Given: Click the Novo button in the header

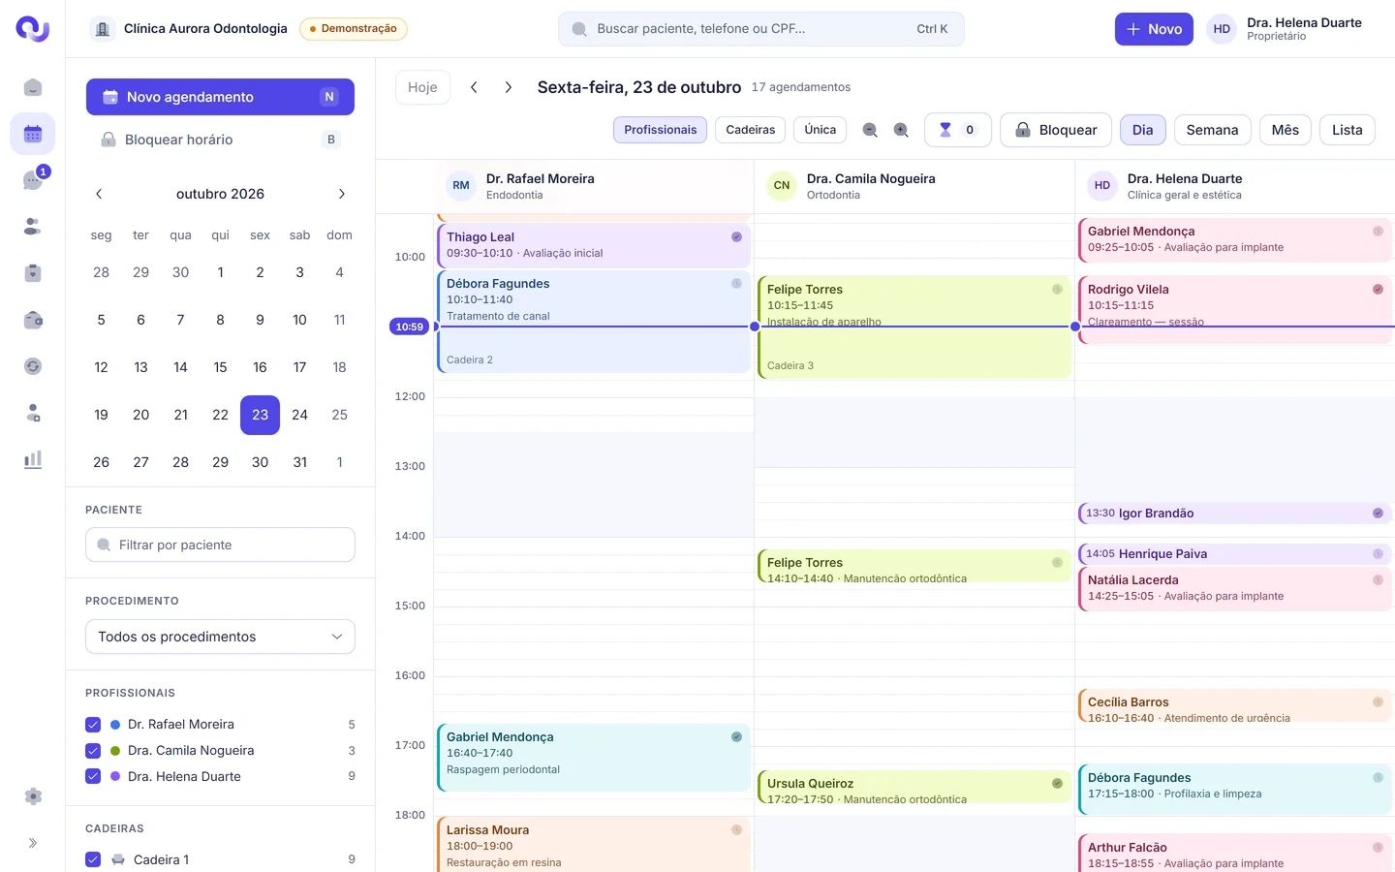Looking at the screenshot, I should [x=1154, y=29].
